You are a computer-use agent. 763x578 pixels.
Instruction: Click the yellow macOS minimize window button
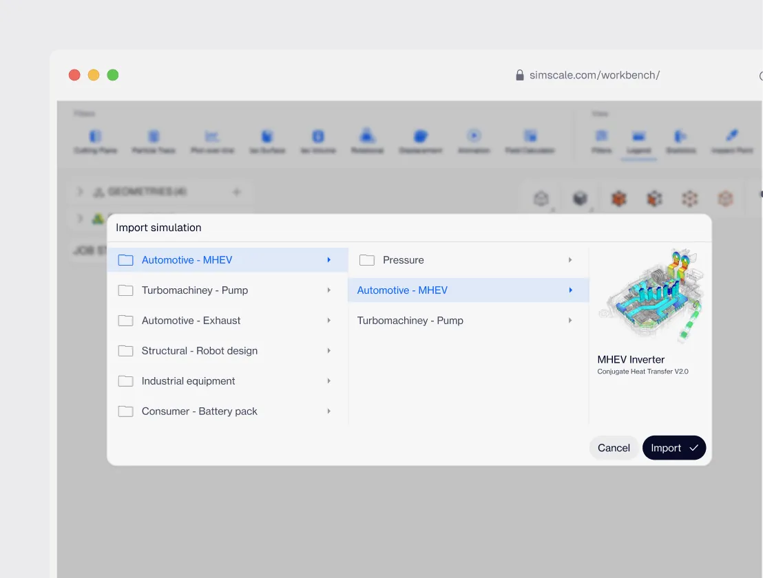point(94,75)
